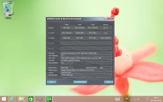Select the L1 Cache Write result field

click(x=80, y=33)
